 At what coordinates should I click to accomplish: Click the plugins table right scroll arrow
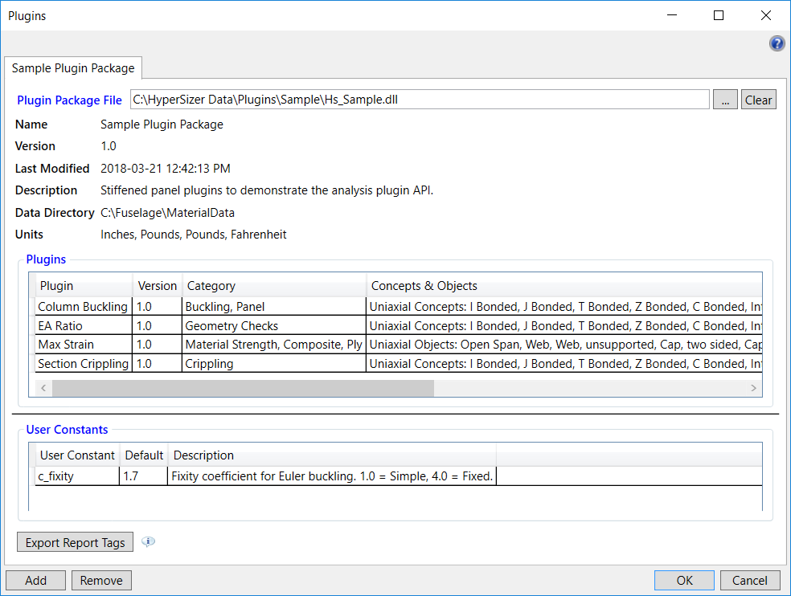[x=753, y=388]
